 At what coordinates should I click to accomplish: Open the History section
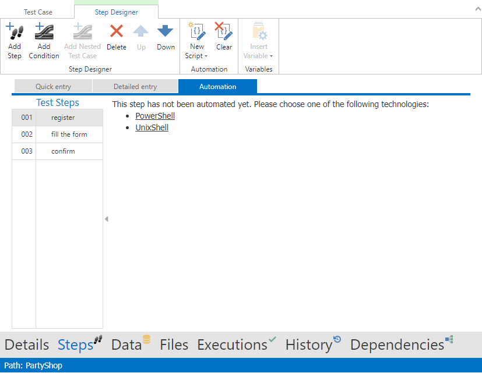(309, 344)
